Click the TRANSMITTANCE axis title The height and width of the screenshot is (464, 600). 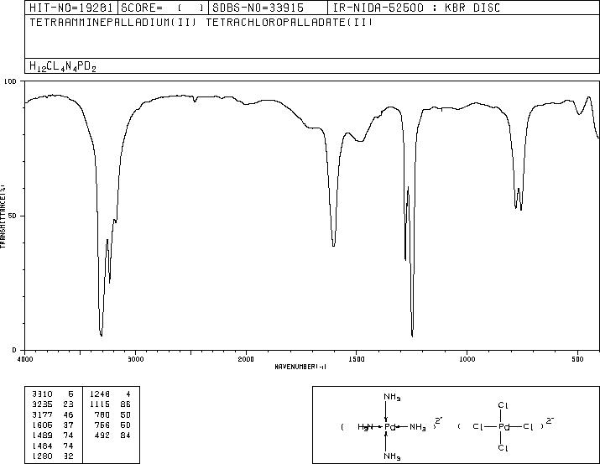[3, 216]
